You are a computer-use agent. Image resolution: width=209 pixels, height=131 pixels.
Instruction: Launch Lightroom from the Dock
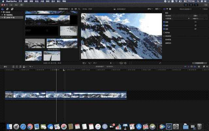pyautogui.click(x=169, y=126)
